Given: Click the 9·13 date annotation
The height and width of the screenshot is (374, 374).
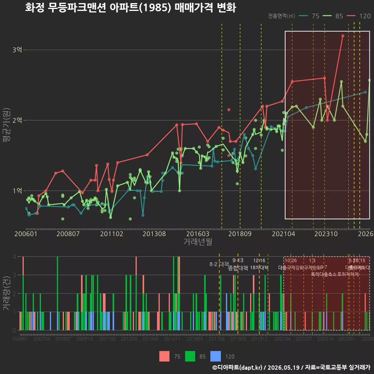Looking at the screenshot, I should point(238,261).
